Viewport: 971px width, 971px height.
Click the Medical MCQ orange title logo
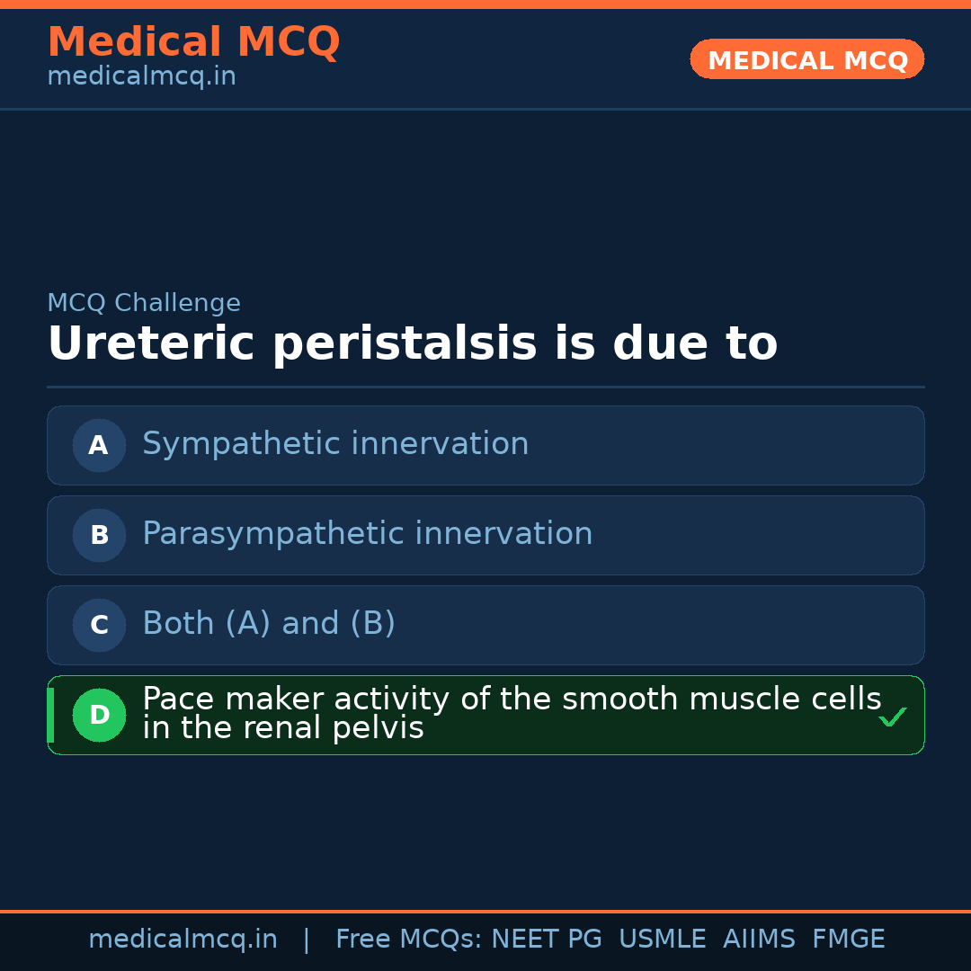[193, 42]
